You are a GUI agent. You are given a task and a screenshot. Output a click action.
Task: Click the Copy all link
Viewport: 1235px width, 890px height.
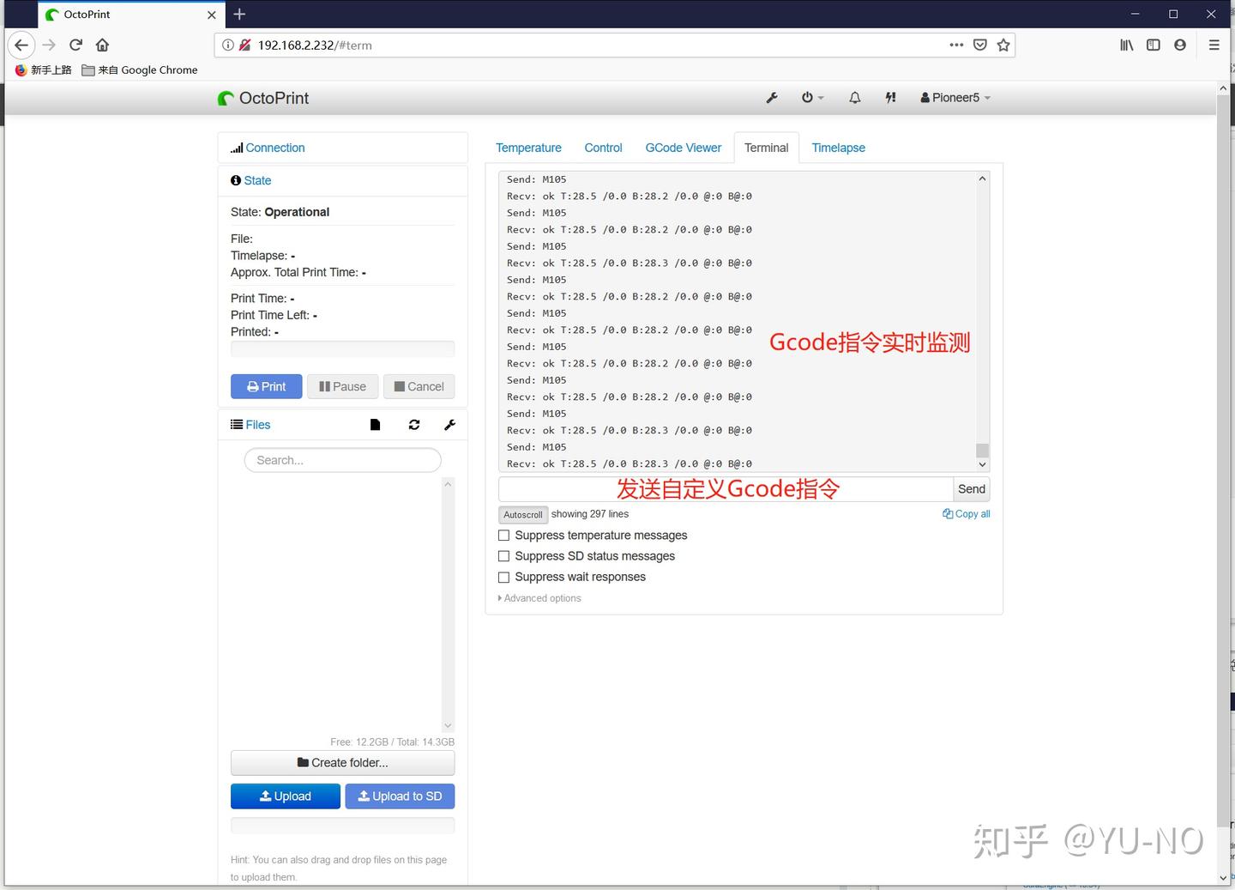pyautogui.click(x=966, y=513)
